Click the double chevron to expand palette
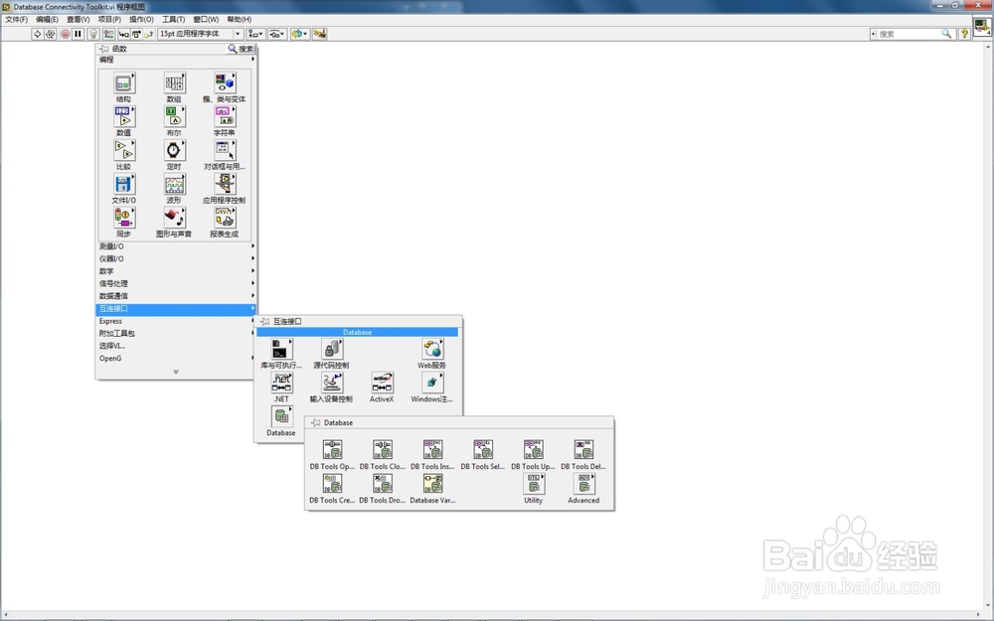994x621 pixels. (x=176, y=372)
